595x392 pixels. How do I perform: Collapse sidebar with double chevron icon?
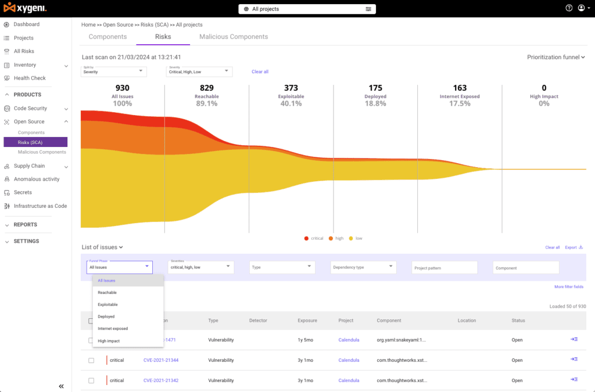coord(61,386)
